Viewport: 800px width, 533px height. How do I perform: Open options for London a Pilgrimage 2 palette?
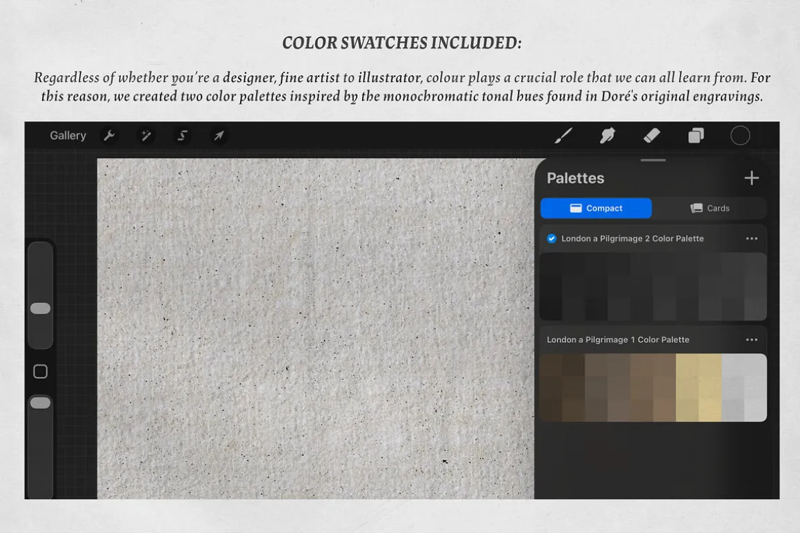click(752, 238)
